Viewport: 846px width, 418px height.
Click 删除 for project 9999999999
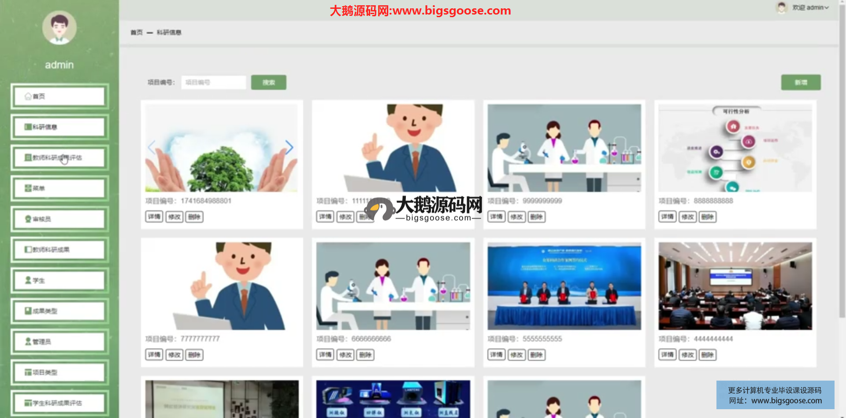click(536, 217)
